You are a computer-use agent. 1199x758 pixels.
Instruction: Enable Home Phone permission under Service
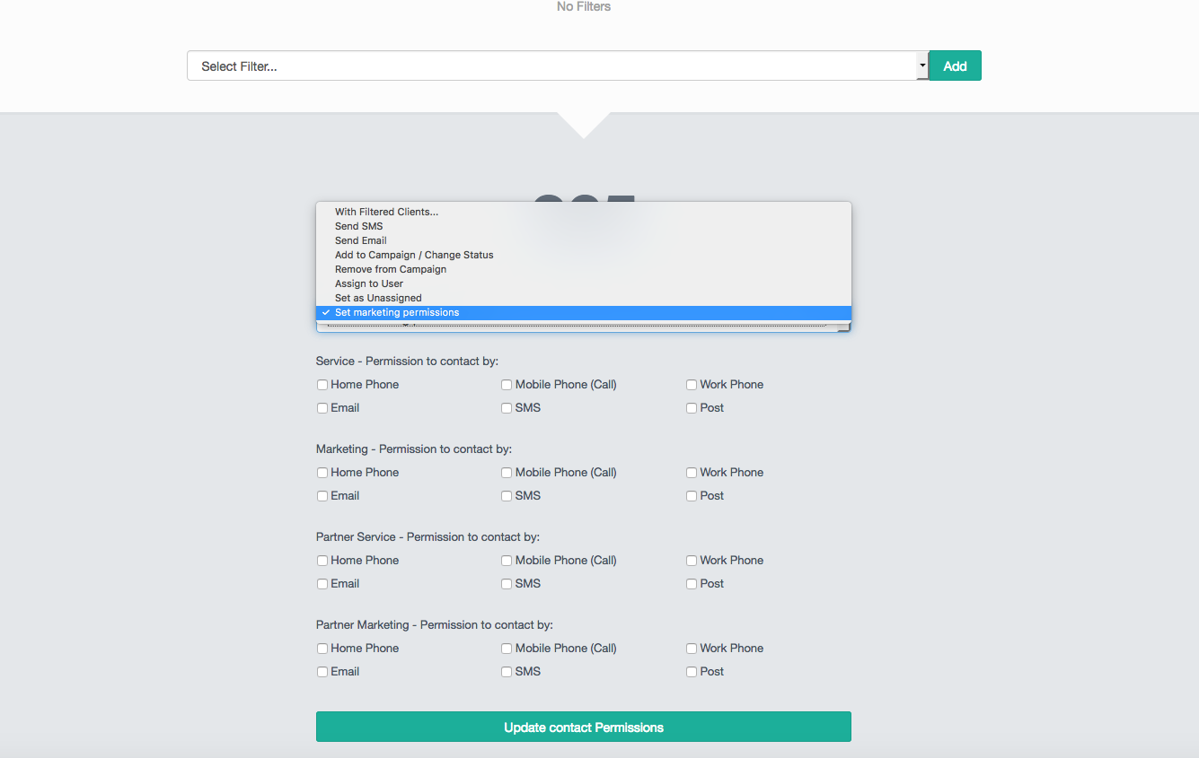322,384
